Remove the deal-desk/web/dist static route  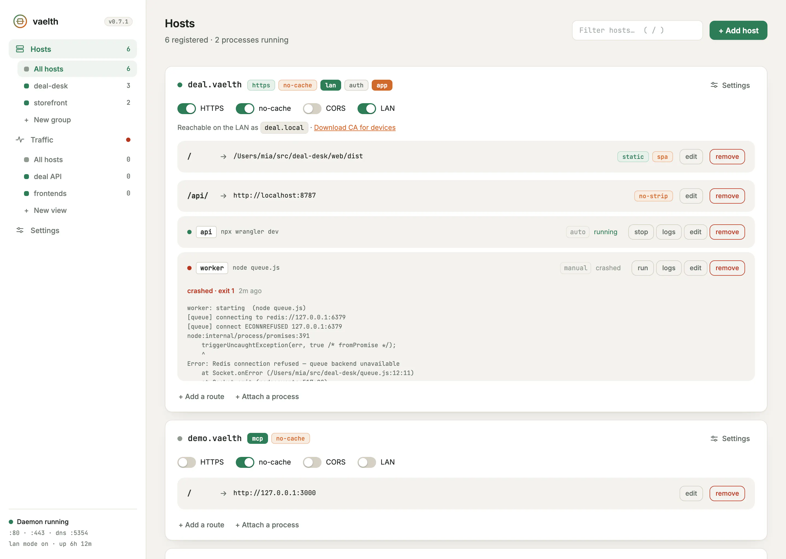[727, 157]
